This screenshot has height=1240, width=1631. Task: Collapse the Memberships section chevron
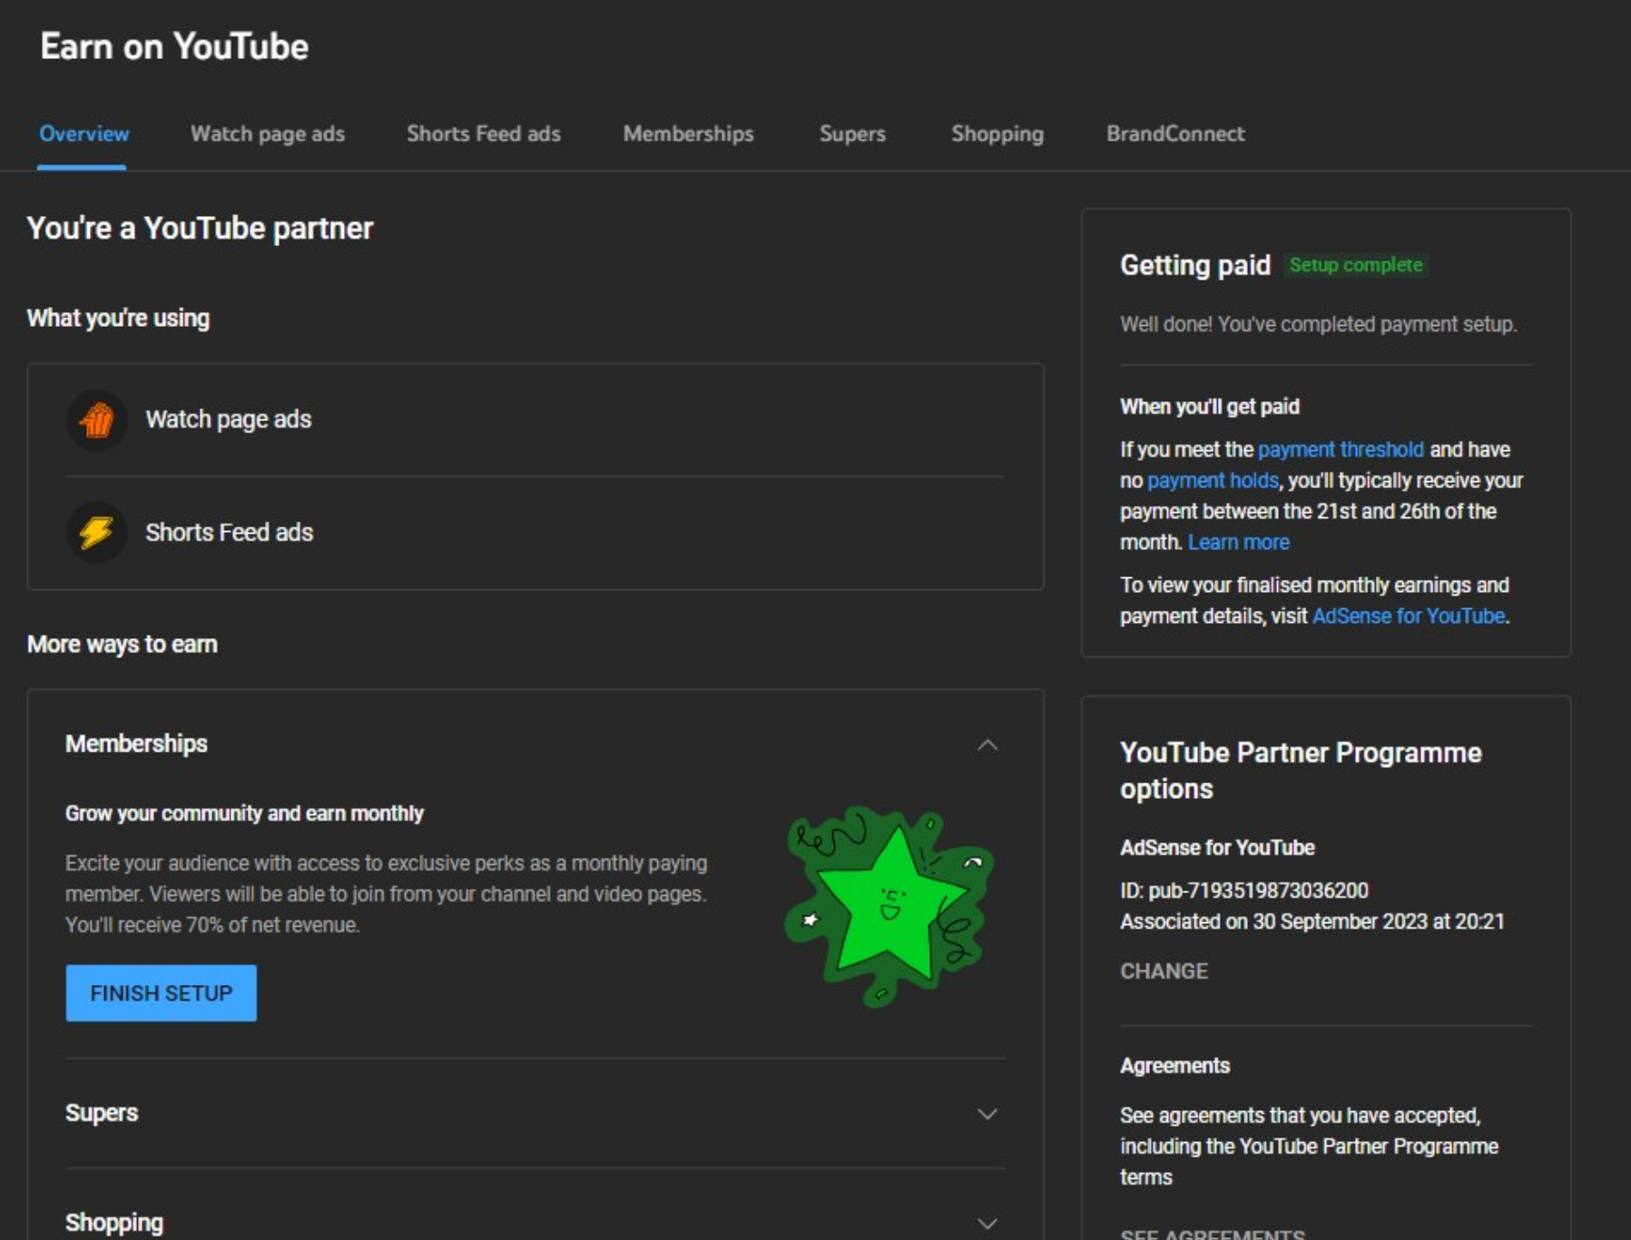pos(987,745)
